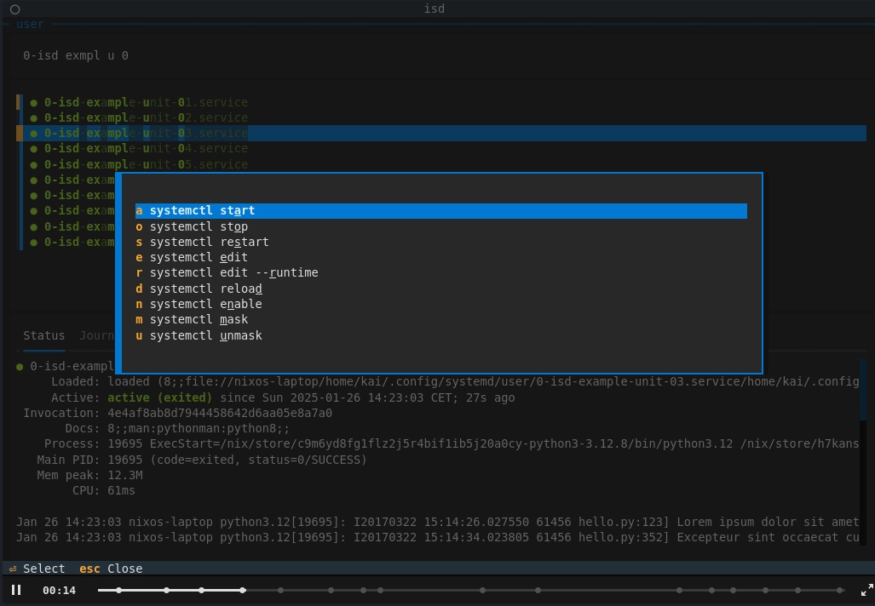Select the systemctl restart entry
The image size is (875, 606).
pyautogui.click(x=209, y=242)
